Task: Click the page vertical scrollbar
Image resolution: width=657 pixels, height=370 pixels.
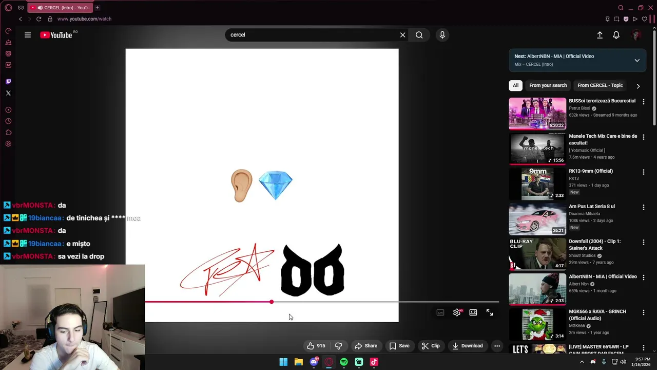Action: (654, 77)
